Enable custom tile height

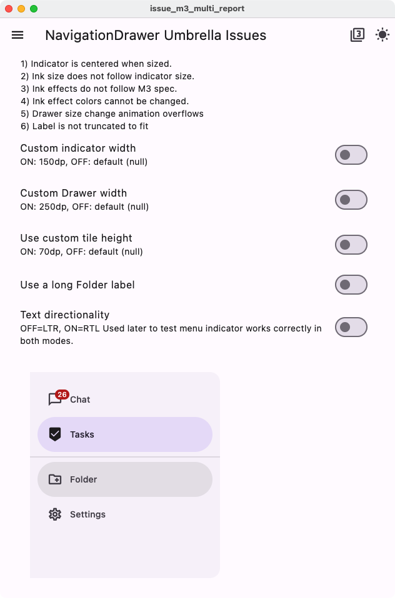(x=351, y=244)
